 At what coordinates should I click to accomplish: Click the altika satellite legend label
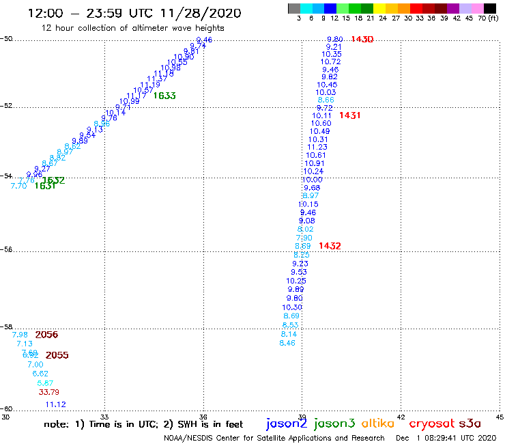click(x=378, y=424)
